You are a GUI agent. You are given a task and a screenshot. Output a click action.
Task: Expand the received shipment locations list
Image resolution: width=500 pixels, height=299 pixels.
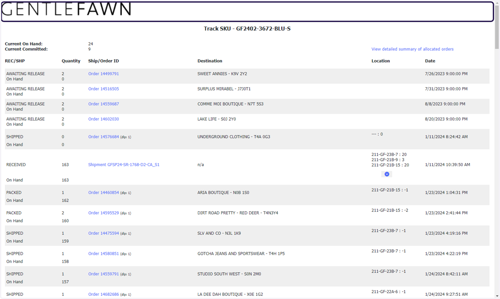pos(387,174)
